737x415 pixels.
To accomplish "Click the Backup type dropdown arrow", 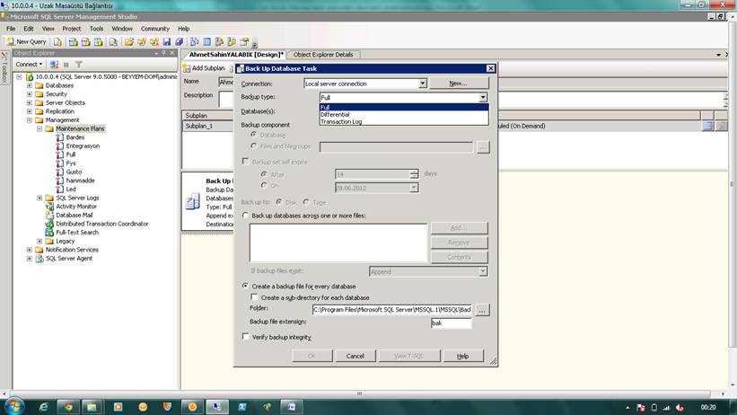I will (483, 97).
